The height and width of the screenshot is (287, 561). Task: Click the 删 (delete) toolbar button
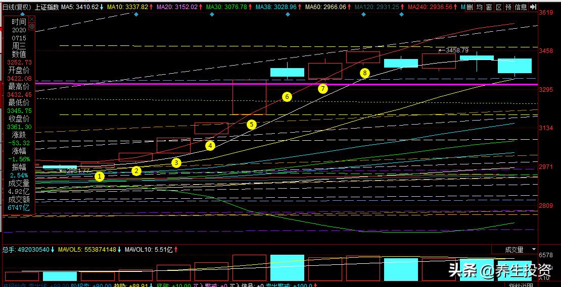[x=470, y=7]
